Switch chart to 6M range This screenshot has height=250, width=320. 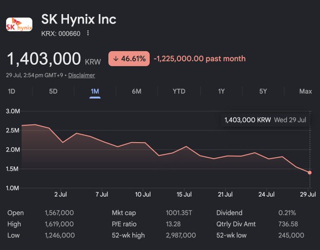[137, 91]
